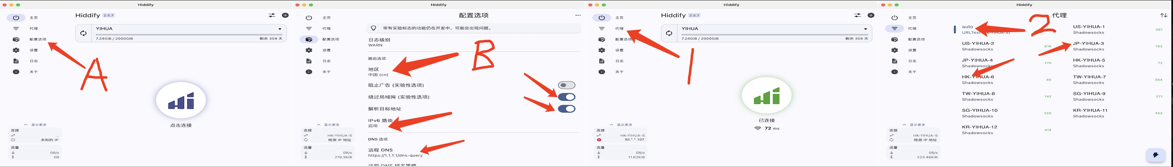This screenshot has height=167, width=1173.
Task: Expand the YIHUA profile dropdown in disconnected window
Action: tap(280, 29)
